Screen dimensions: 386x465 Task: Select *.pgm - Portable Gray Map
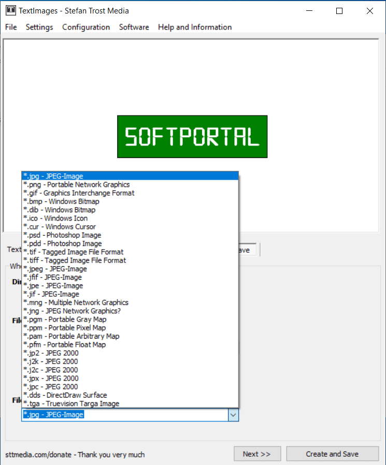click(130, 319)
